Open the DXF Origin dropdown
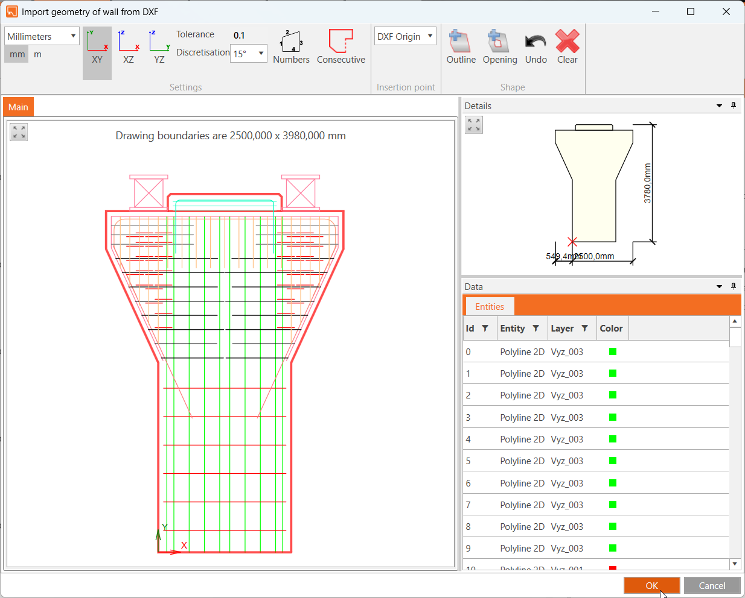 click(x=405, y=36)
